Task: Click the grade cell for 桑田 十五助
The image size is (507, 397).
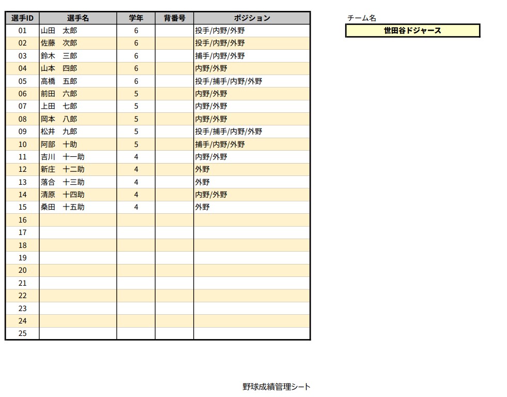Action: [x=136, y=208]
